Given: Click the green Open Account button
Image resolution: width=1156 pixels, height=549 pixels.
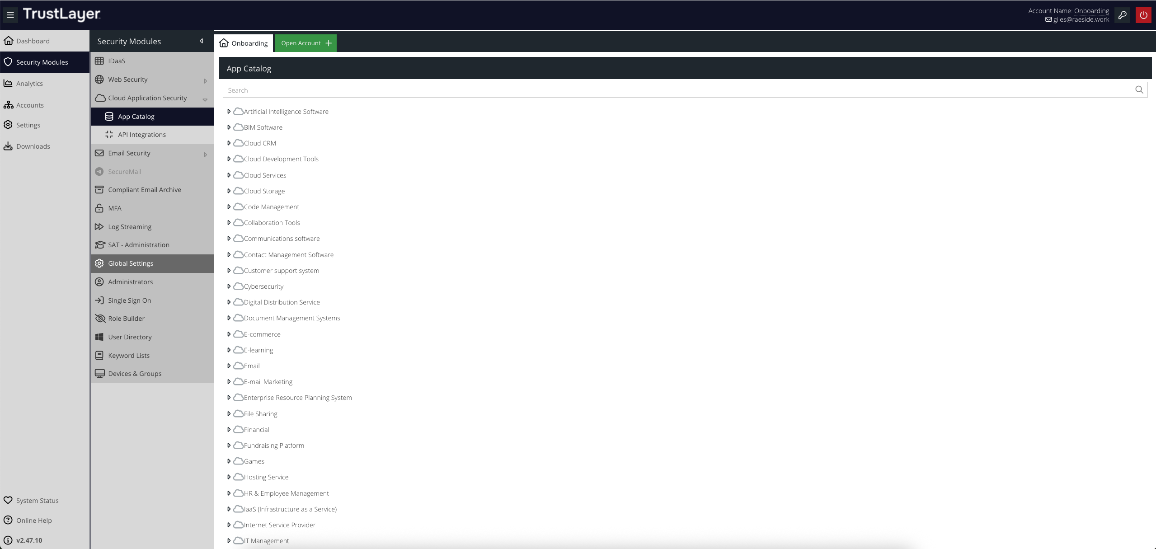Looking at the screenshot, I should (x=306, y=43).
